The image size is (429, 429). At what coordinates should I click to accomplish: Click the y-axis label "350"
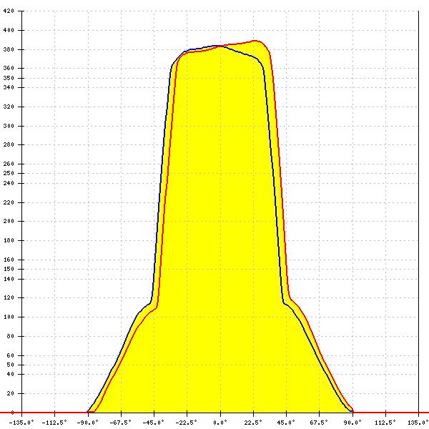tap(8, 78)
